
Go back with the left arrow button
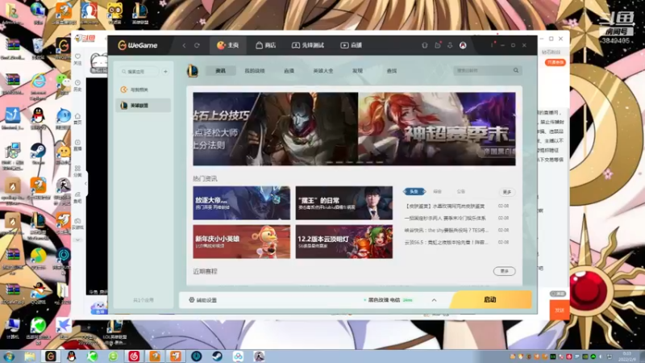tap(184, 45)
